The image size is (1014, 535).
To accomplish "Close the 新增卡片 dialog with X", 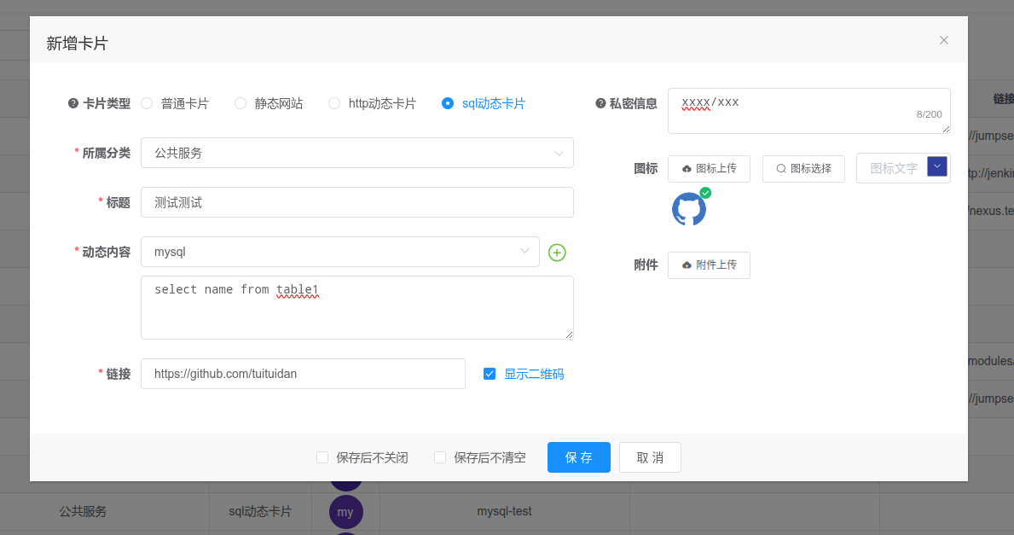I will (x=944, y=40).
